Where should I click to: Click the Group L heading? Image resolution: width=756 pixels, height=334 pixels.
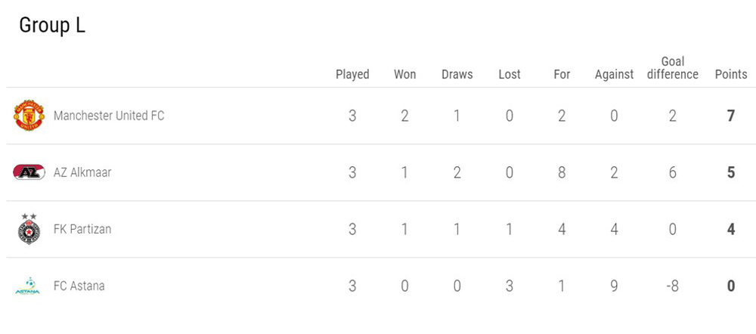(x=52, y=25)
